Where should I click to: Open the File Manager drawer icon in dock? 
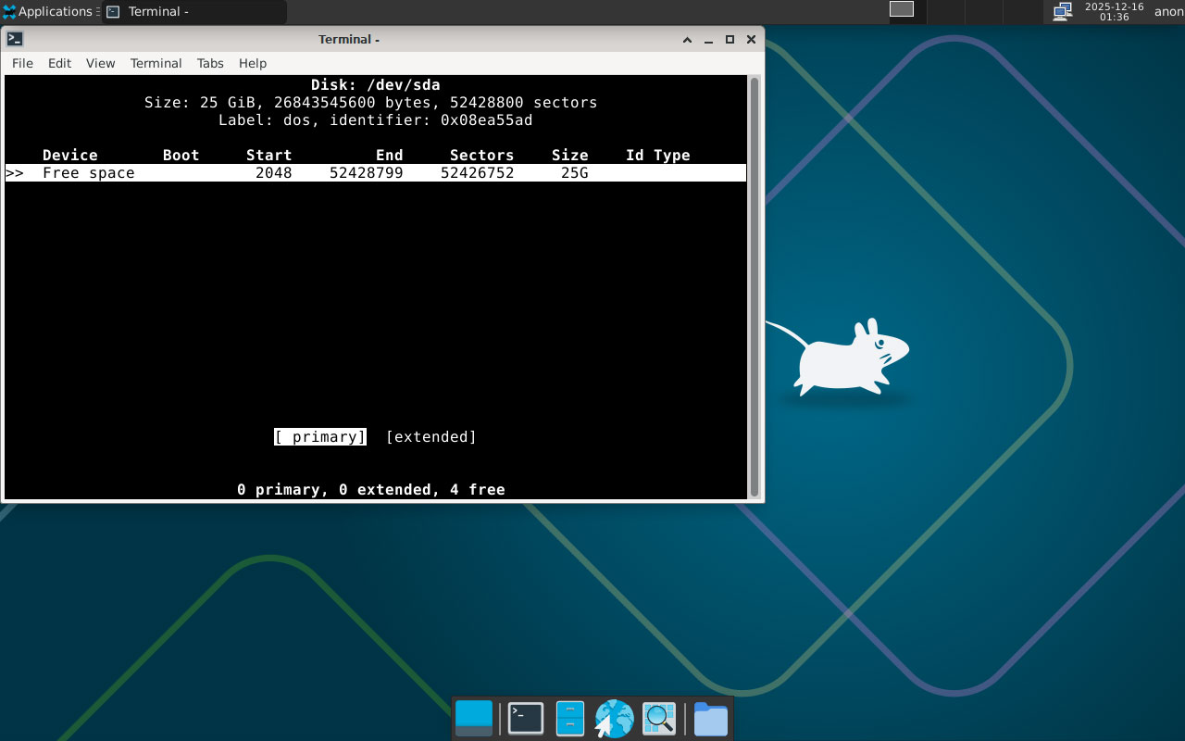pos(569,718)
